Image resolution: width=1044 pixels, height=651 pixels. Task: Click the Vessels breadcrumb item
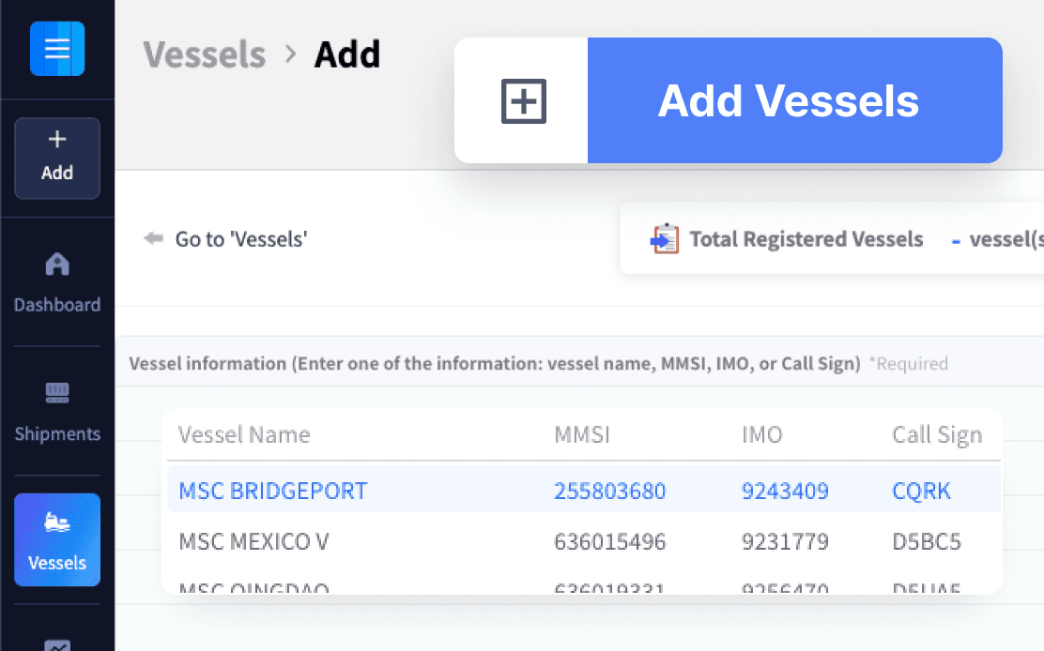pyautogui.click(x=205, y=54)
